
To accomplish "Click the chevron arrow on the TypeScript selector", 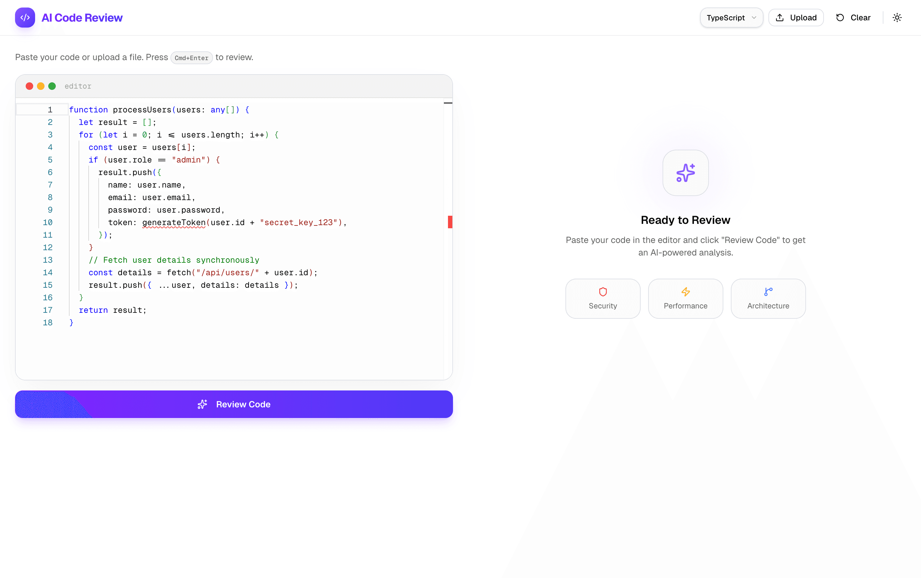I will [x=754, y=18].
